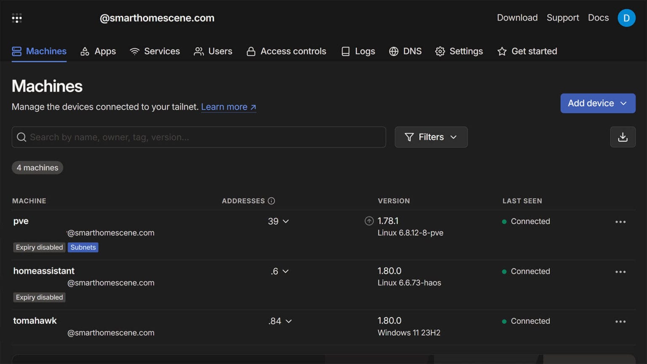Screen dimensions: 647x364
Task: Open the ellipsis menu for homeassistant
Action: tap(620, 272)
